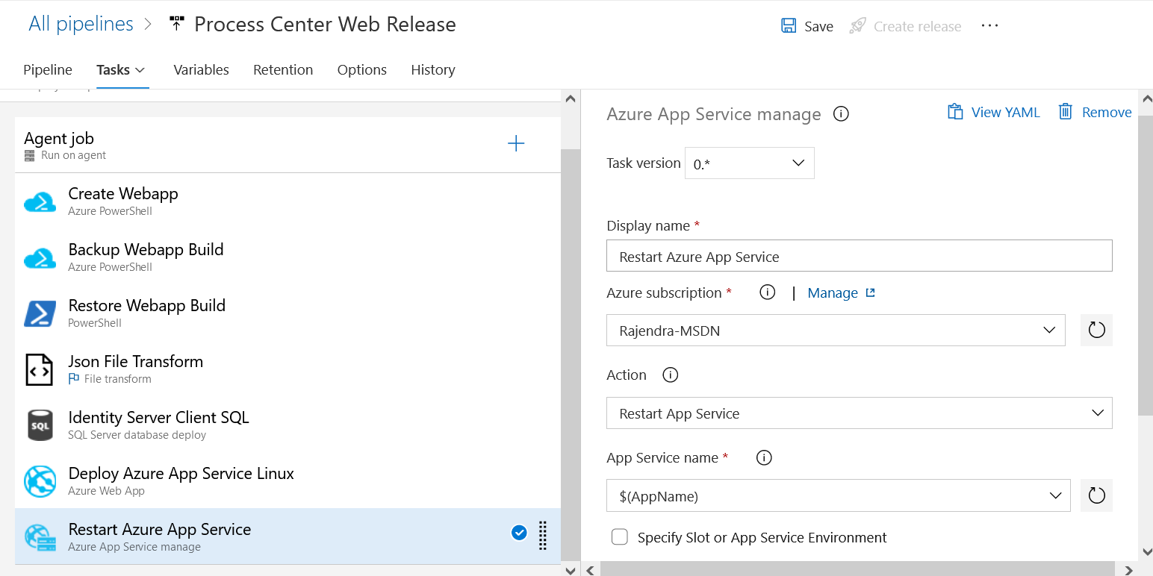Screen dimensions: 1153x576
Task: Select the Identity Server Client SQL icon
Action: click(x=40, y=425)
